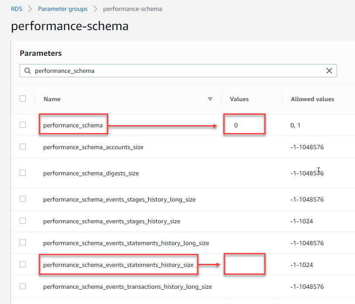Click the Allowed values column header
355x304 pixels.
coord(312,99)
